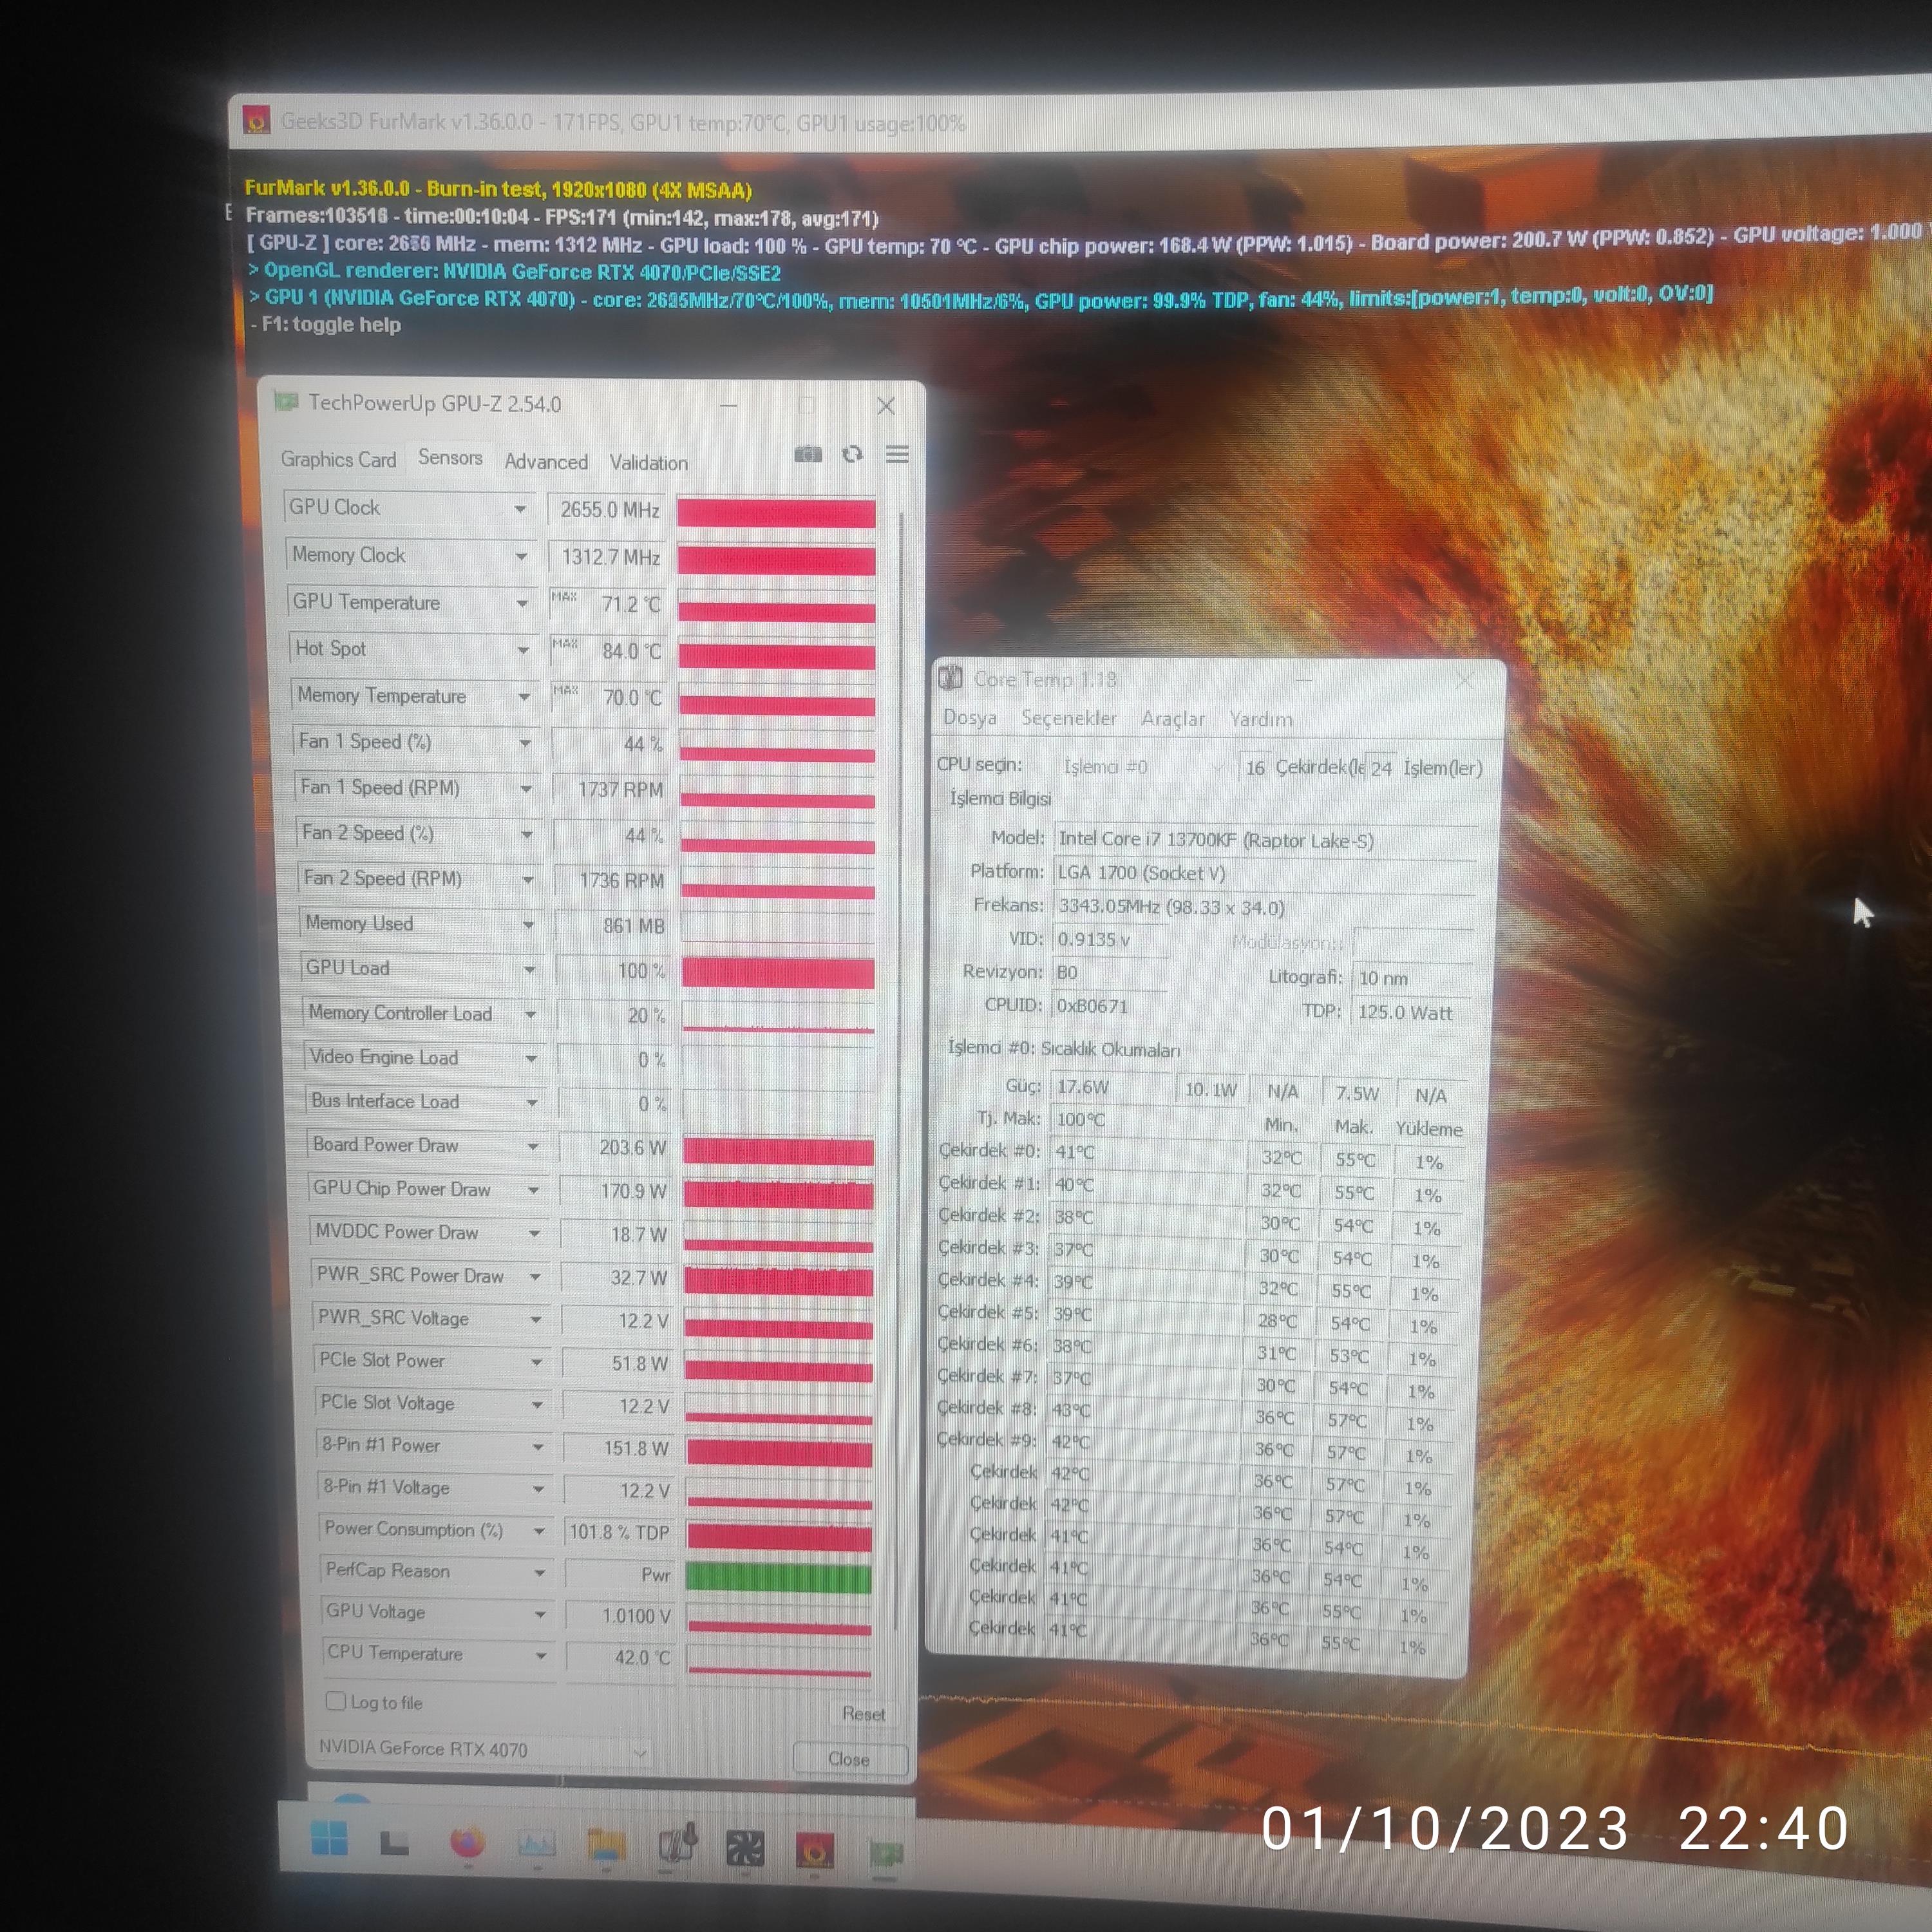This screenshot has width=1932, height=1932.
Task: Click the Core Temp title bar icon
Action: [950, 678]
